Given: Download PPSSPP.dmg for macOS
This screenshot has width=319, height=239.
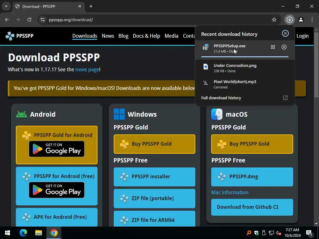Looking at the screenshot, I should coord(252,177).
